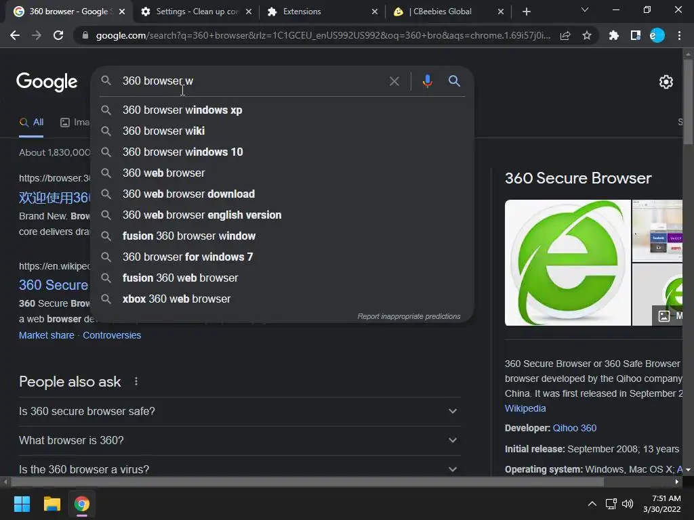Open the large green 360 browser logo image
The width and height of the screenshot is (694, 520).
point(568,263)
